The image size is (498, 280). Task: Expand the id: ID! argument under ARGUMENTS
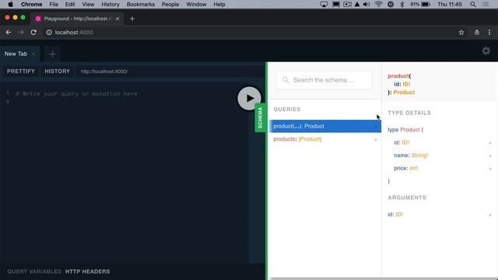pos(490,215)
